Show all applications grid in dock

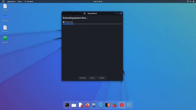129,105
